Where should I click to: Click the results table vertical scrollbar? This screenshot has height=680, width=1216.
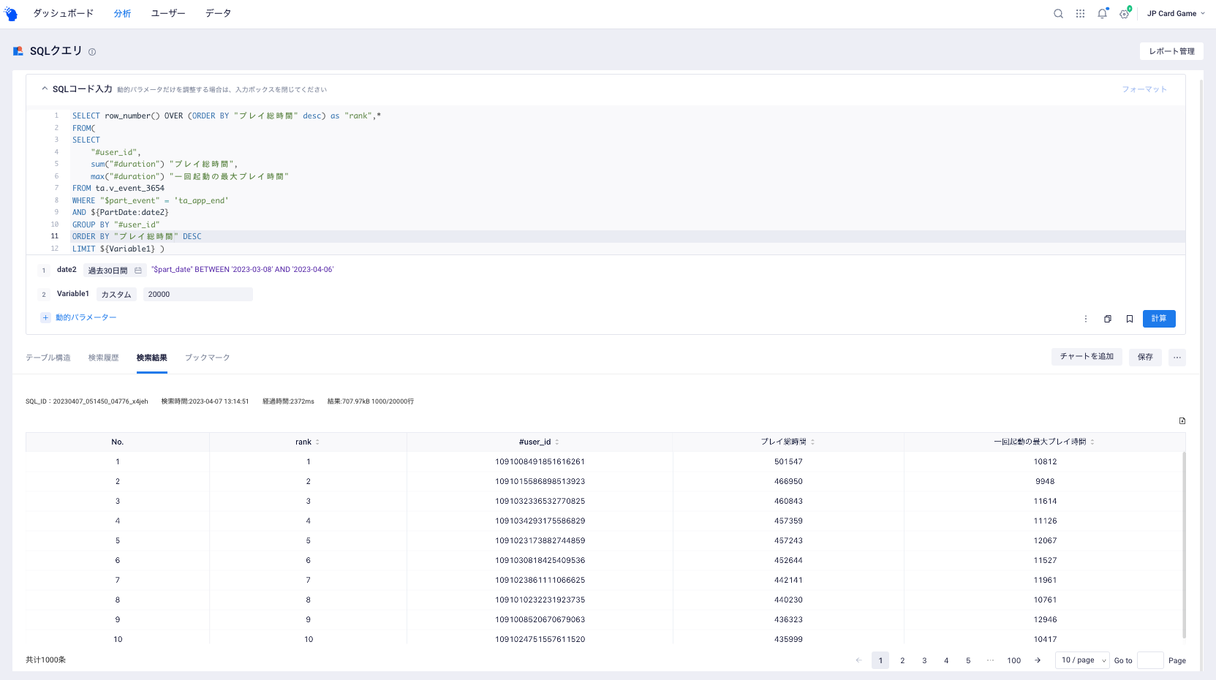coord(1184,545)
